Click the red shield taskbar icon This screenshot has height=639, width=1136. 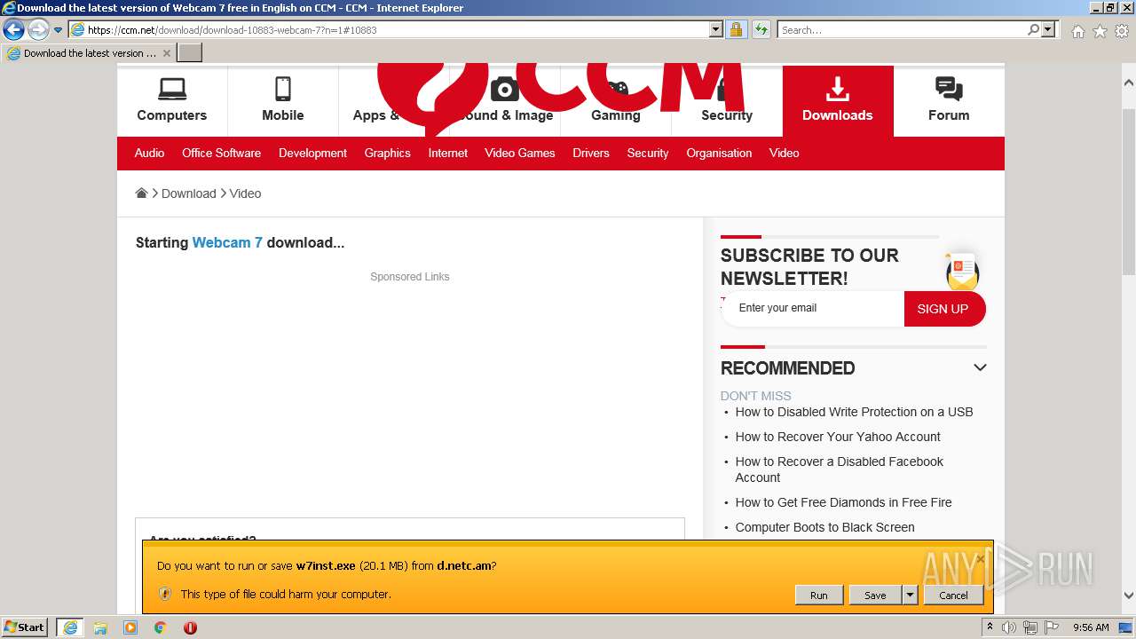click(x=190, y=627)
